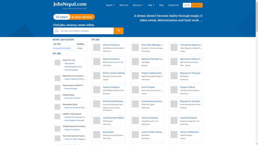Open Computer technician job placement
The height and width of the screenshot is (145, 258).
[x=62, y=48]
